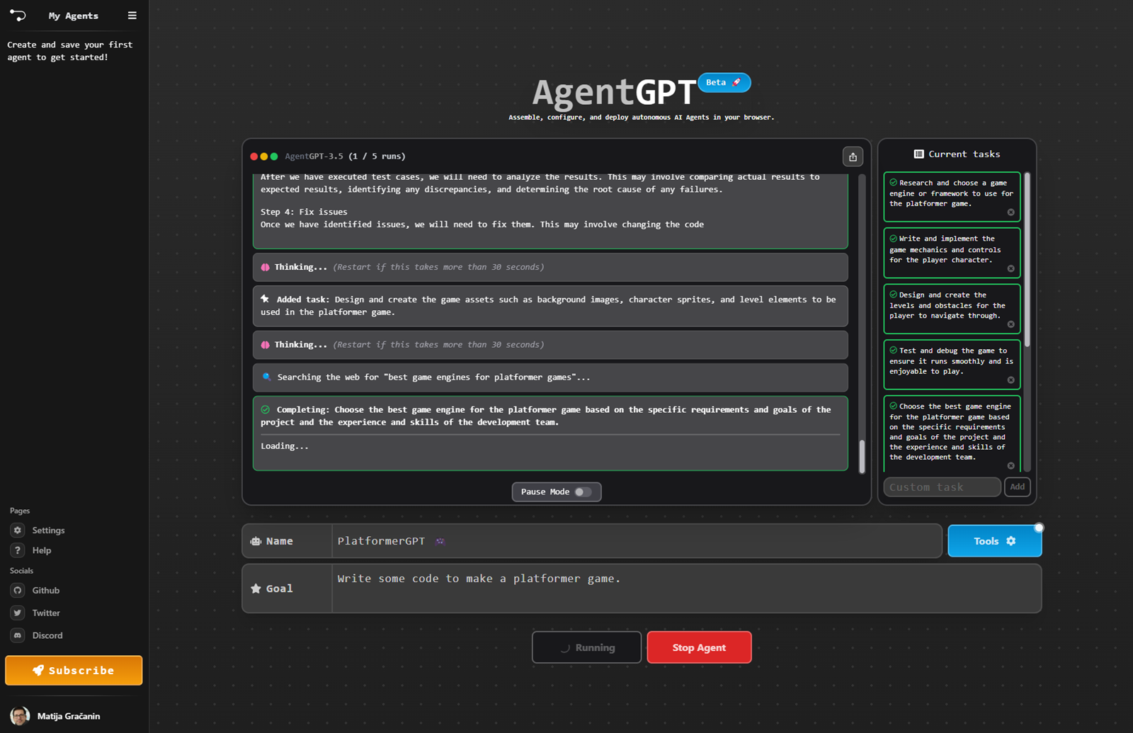
Task: Open the Tools configuration button
Action: pyautogui.click(x=994, y=541)
